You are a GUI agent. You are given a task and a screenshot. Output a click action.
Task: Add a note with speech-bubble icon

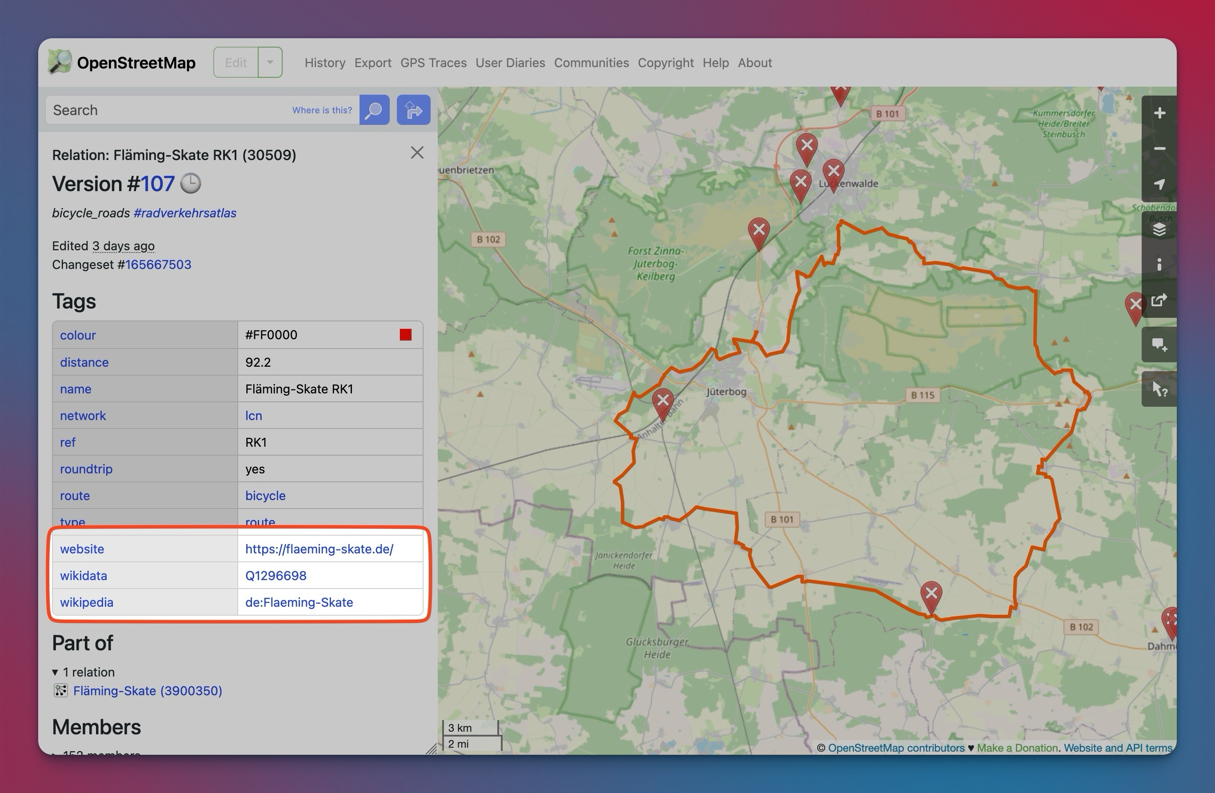pyautogui.click(x=1159, y=344)
